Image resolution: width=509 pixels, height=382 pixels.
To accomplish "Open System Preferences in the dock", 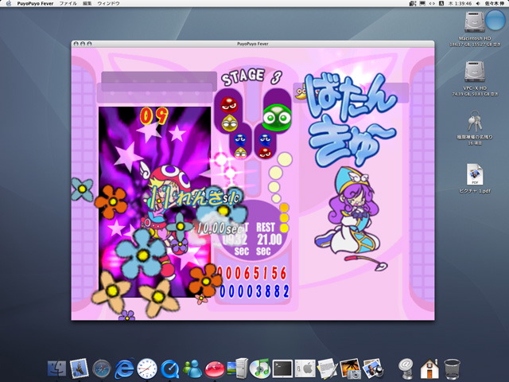I will coord(305,368).
